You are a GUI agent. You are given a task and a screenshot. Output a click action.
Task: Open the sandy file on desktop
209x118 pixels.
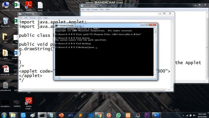point(40,6)
